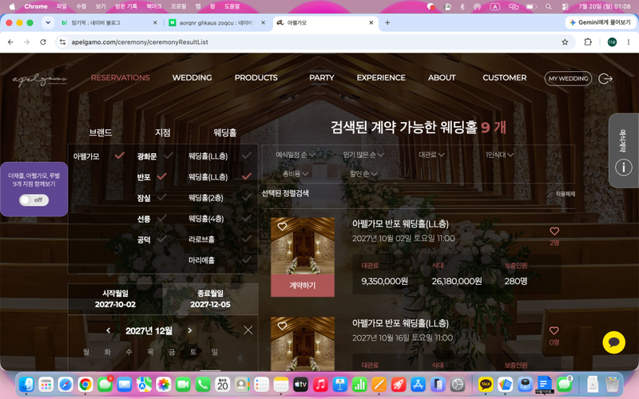This screenshot has height=399, width=639.
Task: Open EXPERIENCE menu
Action: [x=381, y=77]
